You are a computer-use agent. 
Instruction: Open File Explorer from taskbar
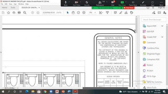[33, 92]
